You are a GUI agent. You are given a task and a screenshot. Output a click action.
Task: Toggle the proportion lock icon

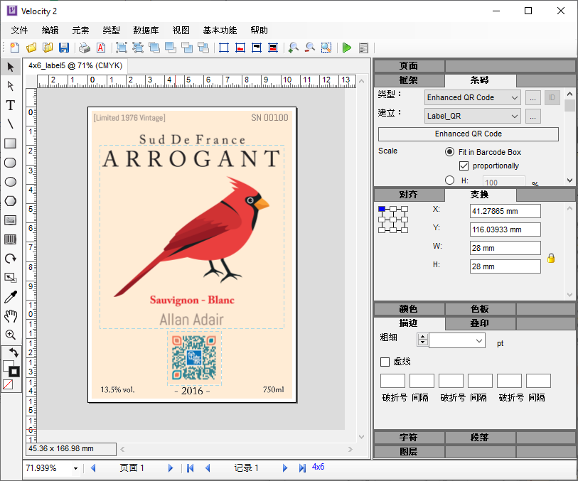pos(550,258)
